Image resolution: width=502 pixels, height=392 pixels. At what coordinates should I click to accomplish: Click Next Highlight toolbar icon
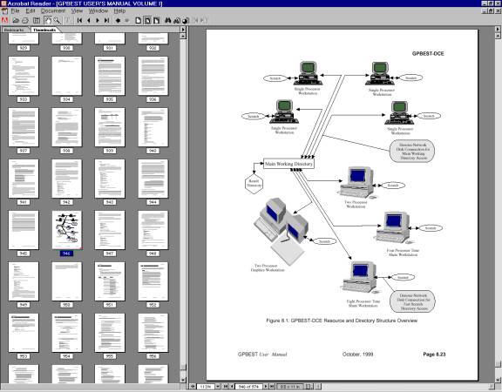[204, 21]
